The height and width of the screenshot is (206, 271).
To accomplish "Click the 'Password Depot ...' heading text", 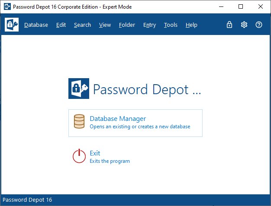I will tap(147, 89).
